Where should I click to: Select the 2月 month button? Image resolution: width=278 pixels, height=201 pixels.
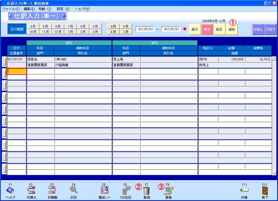(x=83, y=32)
